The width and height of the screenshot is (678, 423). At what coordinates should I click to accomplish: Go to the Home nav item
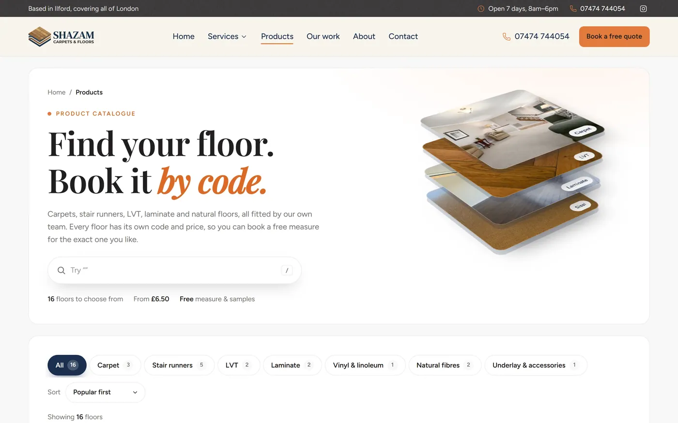pyautogui.click(x=184, y=36)
